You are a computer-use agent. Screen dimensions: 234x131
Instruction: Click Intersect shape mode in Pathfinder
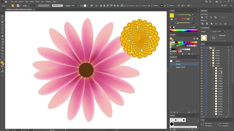point(211,17)
